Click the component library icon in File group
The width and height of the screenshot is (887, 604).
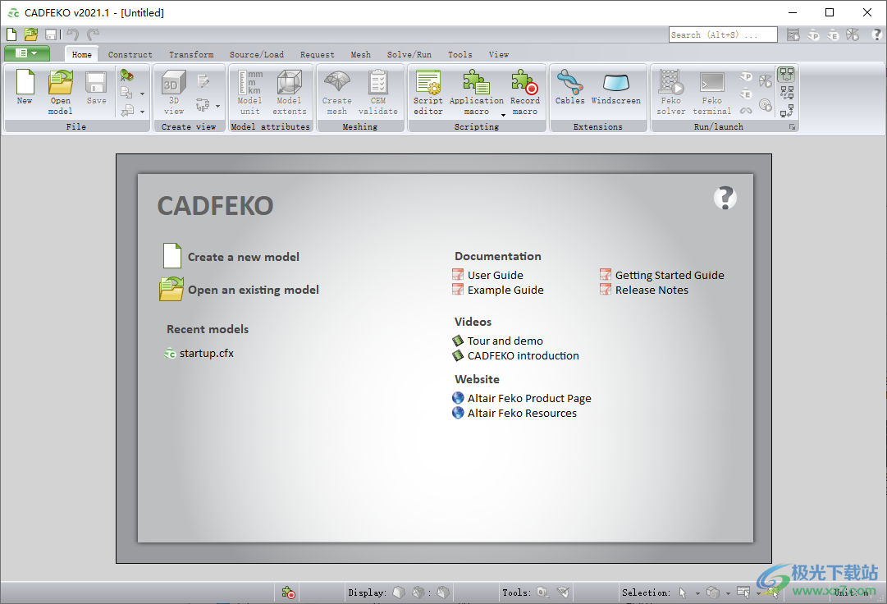pos(127,75)
